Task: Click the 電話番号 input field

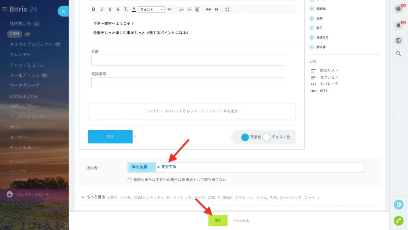Action: coord(188,83)
